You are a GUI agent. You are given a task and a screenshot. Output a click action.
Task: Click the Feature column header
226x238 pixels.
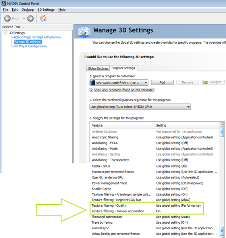pos(122,125)
